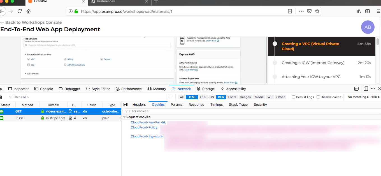Open the HAR dropdown menu
Viewport: 381px width, 176px height.
(375, 97)
